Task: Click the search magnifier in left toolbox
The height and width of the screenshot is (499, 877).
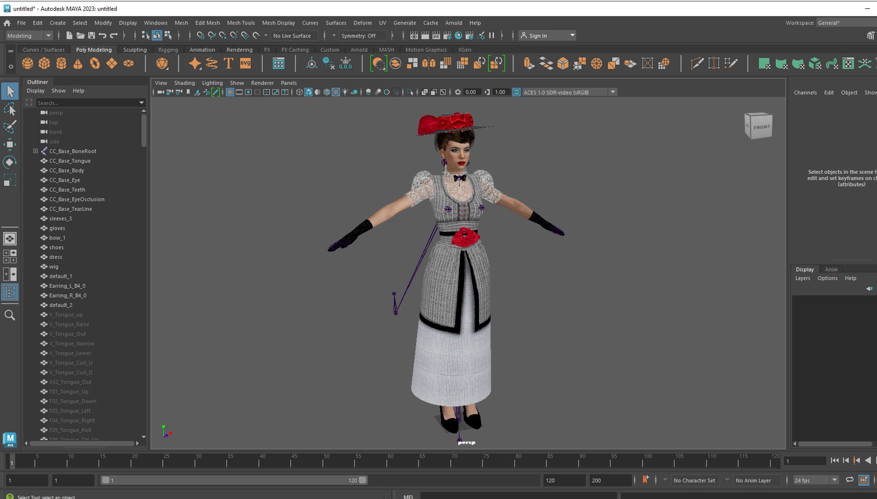Action: coord(10,315)
